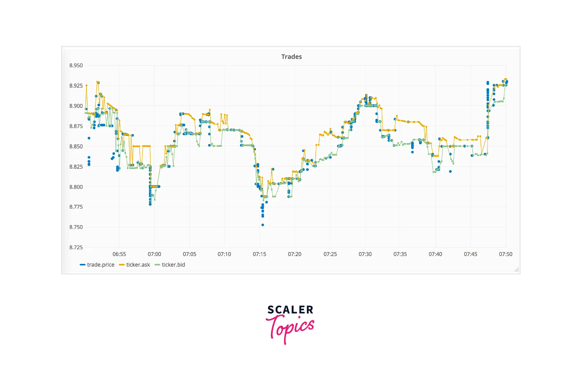
Task: Click the 8.725 y-axis label
Action: click(76, 248)
